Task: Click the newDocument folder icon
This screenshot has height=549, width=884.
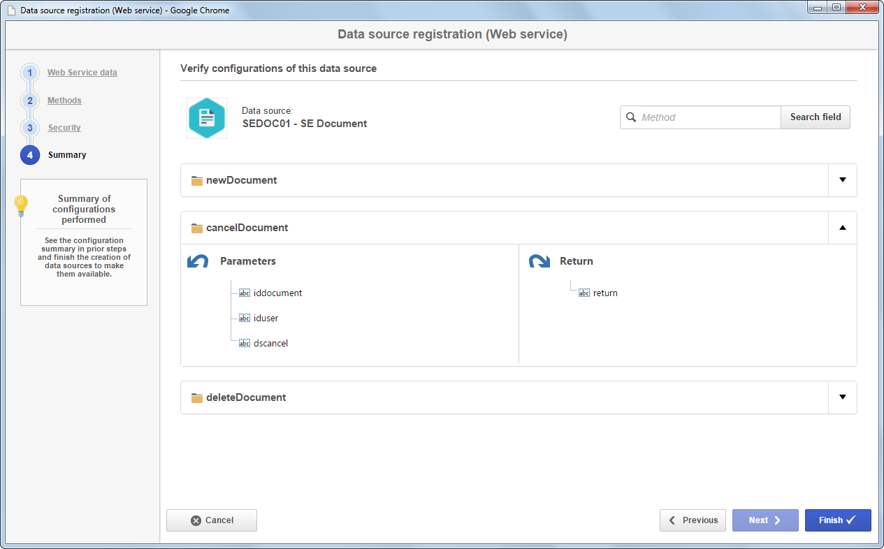Action: coord(197,180)
